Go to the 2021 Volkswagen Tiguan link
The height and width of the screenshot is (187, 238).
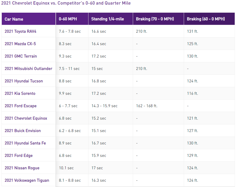[27, 180]
